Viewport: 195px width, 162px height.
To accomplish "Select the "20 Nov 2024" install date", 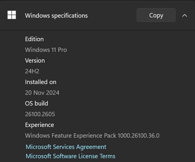I will [42, 93].
